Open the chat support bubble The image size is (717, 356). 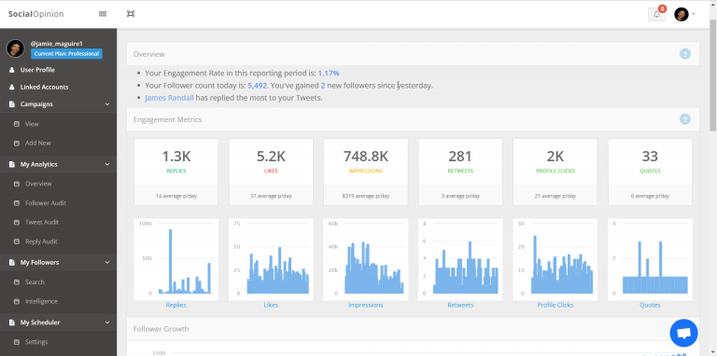pyautogui.click(x=683, y=333)
